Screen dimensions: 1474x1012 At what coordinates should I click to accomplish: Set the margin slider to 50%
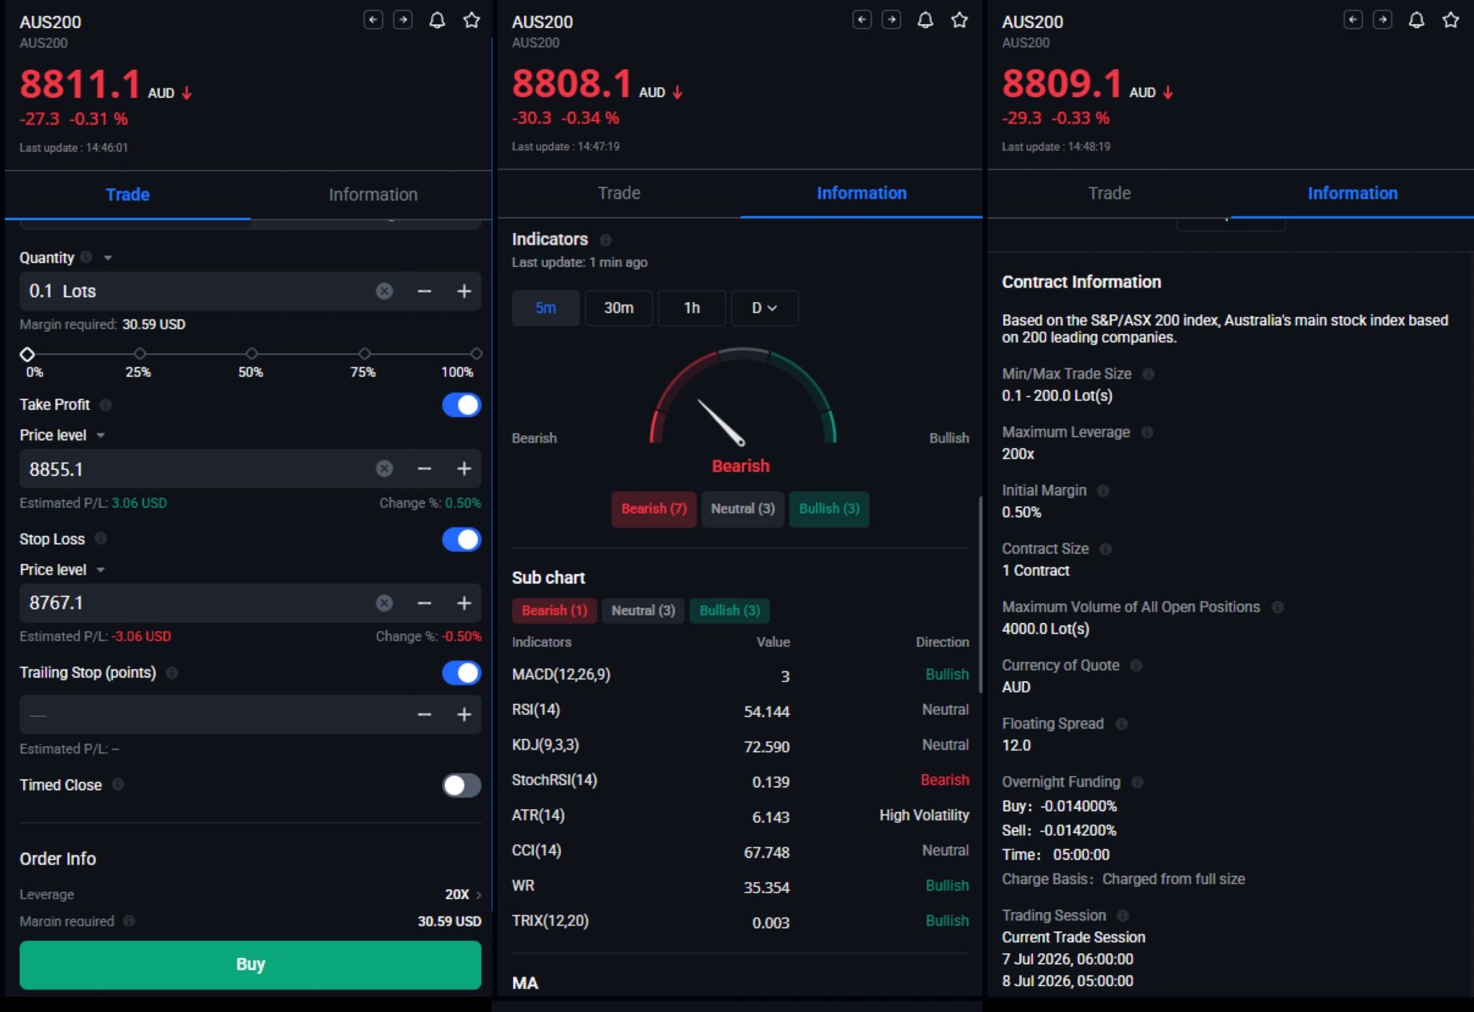(x=251, y=354)
